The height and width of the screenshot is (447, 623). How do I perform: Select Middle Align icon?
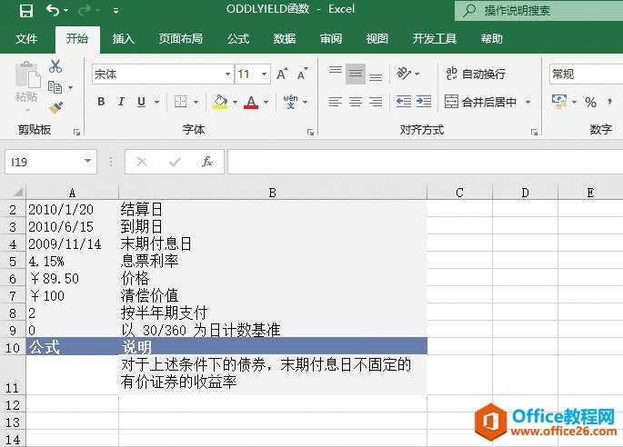(356, 74)
